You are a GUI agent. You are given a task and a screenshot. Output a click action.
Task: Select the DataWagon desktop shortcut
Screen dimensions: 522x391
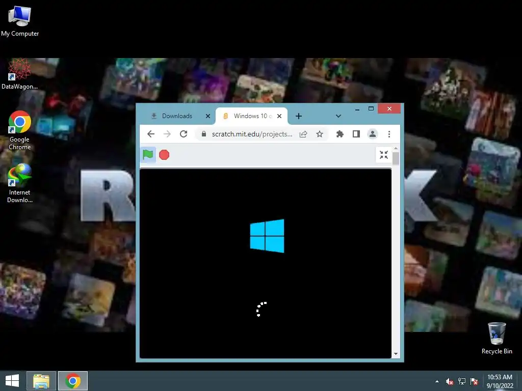click(20, 74)
